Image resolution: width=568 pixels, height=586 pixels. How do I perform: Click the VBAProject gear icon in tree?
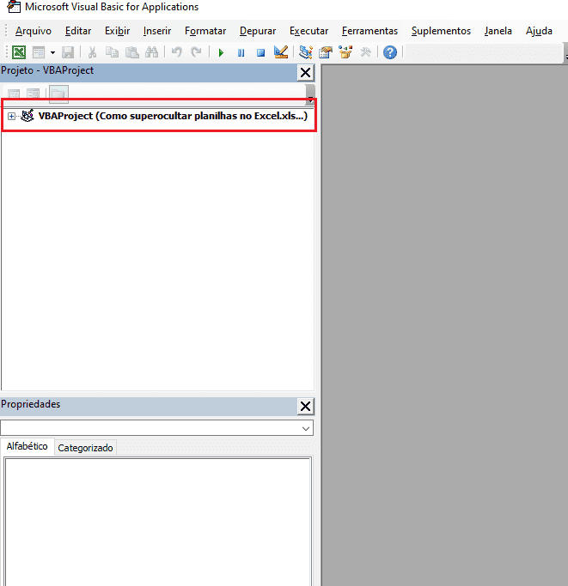[27, 116]
